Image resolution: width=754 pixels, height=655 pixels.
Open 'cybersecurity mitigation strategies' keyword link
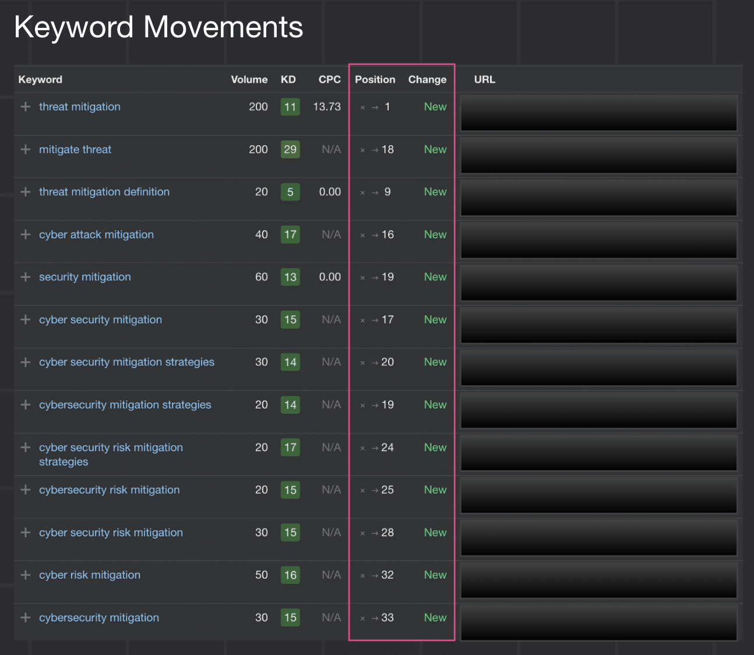(x=125, y=404)
